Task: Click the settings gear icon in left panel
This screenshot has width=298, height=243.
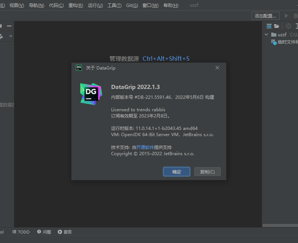Action: 1,26
